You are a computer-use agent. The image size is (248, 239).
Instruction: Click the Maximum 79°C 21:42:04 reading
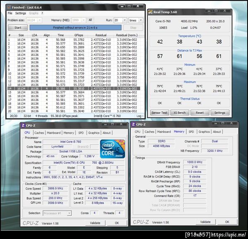pos(160,88)
